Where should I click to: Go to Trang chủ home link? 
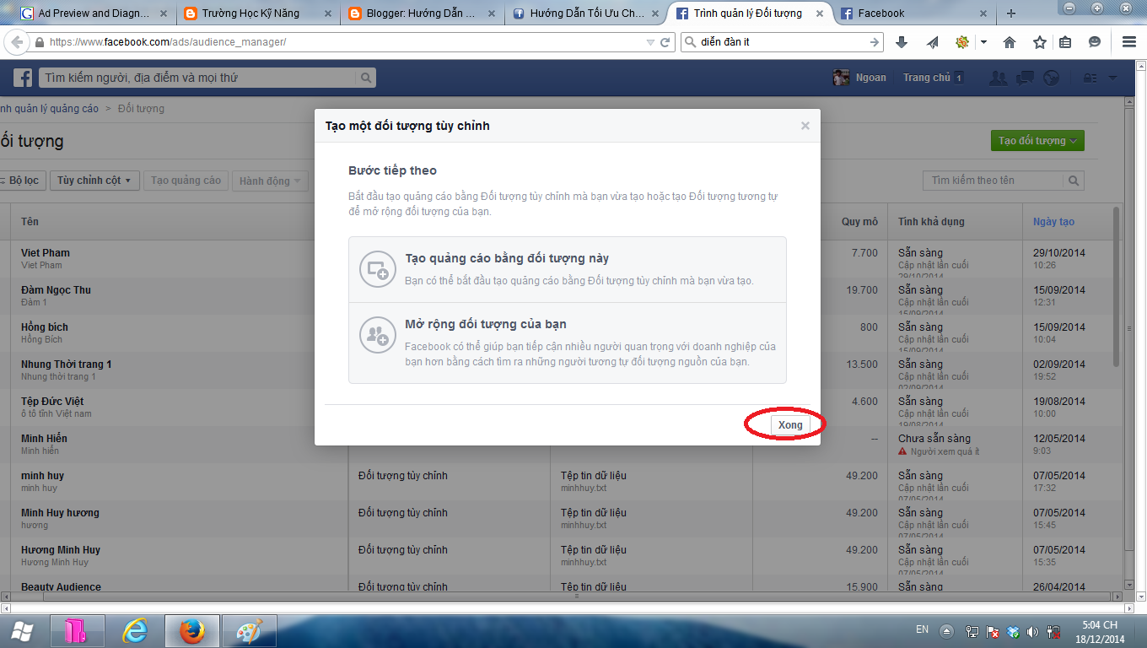click(x=926, y=78)
